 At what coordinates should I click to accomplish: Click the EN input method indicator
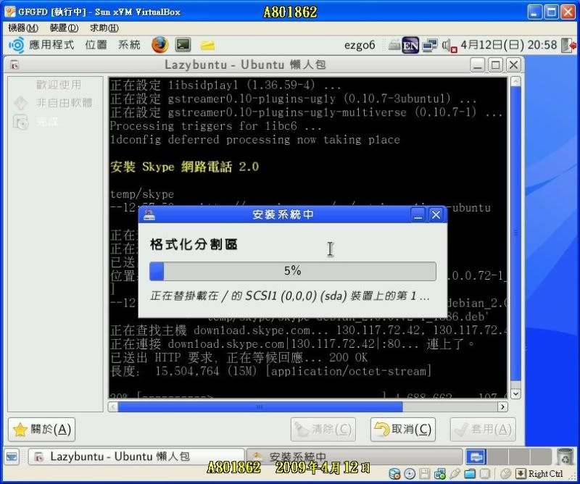coord(410,45)
